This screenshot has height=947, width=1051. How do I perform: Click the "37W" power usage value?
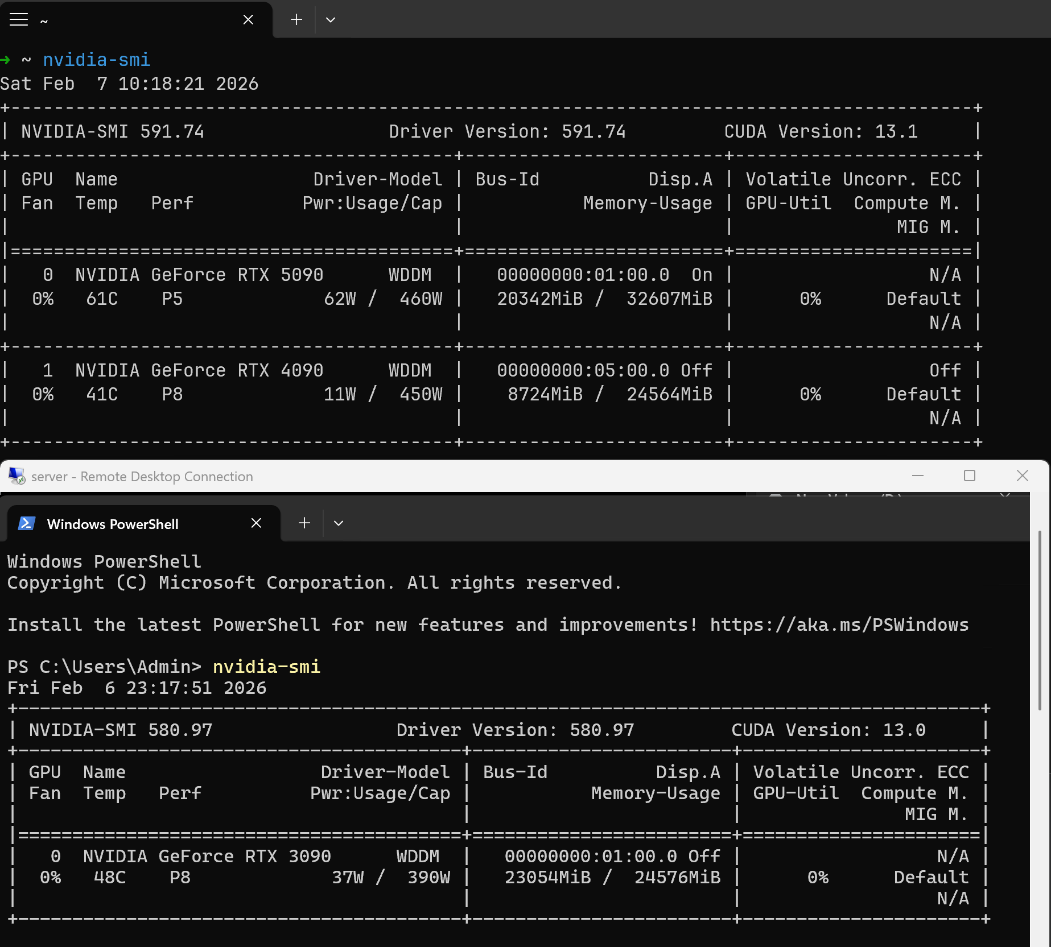348,878
